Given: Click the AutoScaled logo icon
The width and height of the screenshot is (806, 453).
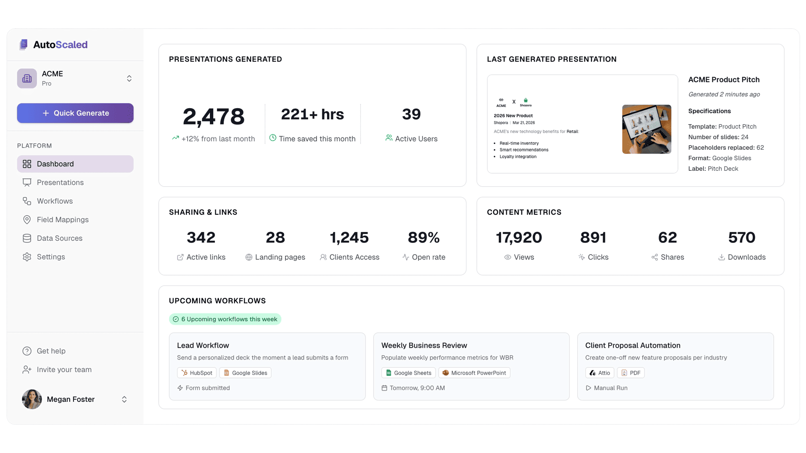Looking at the screenshot, I should [24, 44].
